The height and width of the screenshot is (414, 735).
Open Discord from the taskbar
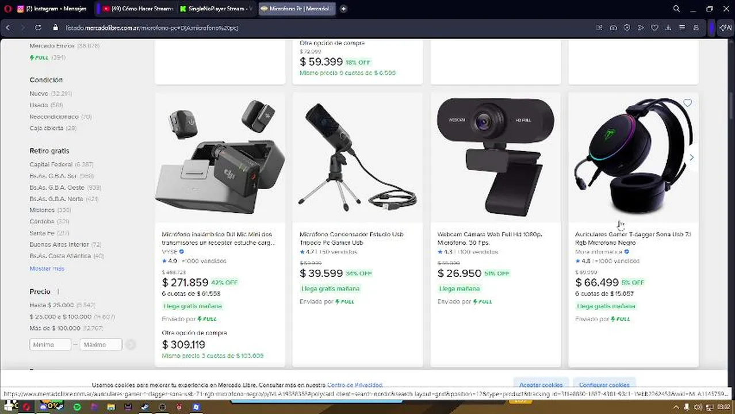43,407
